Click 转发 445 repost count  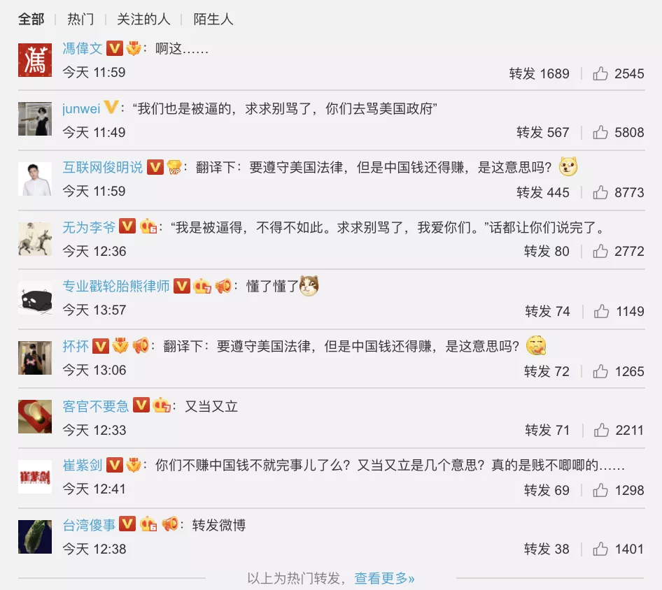tap(543, 192)
